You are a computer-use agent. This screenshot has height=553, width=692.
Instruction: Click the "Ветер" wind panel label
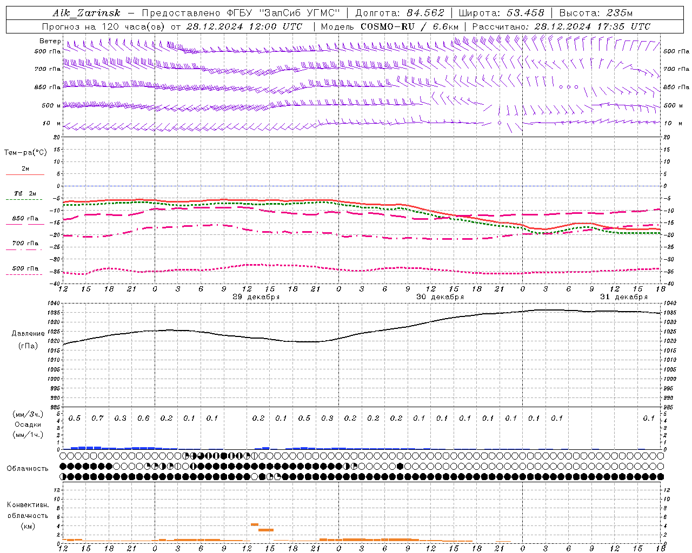50,41
